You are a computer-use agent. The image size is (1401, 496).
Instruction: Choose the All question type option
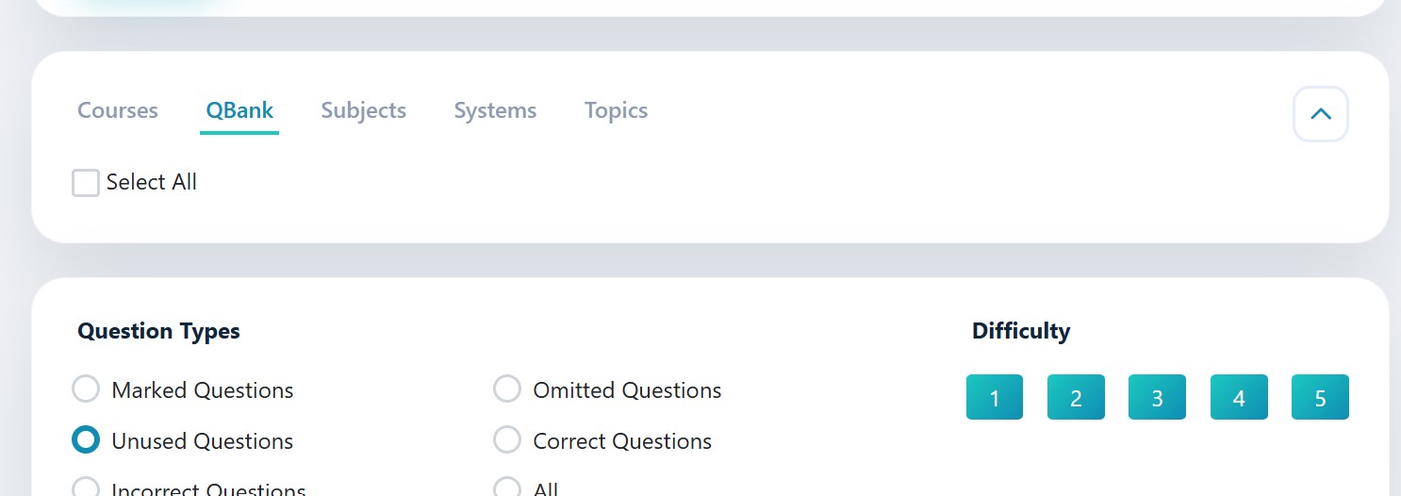coord(507,488)
